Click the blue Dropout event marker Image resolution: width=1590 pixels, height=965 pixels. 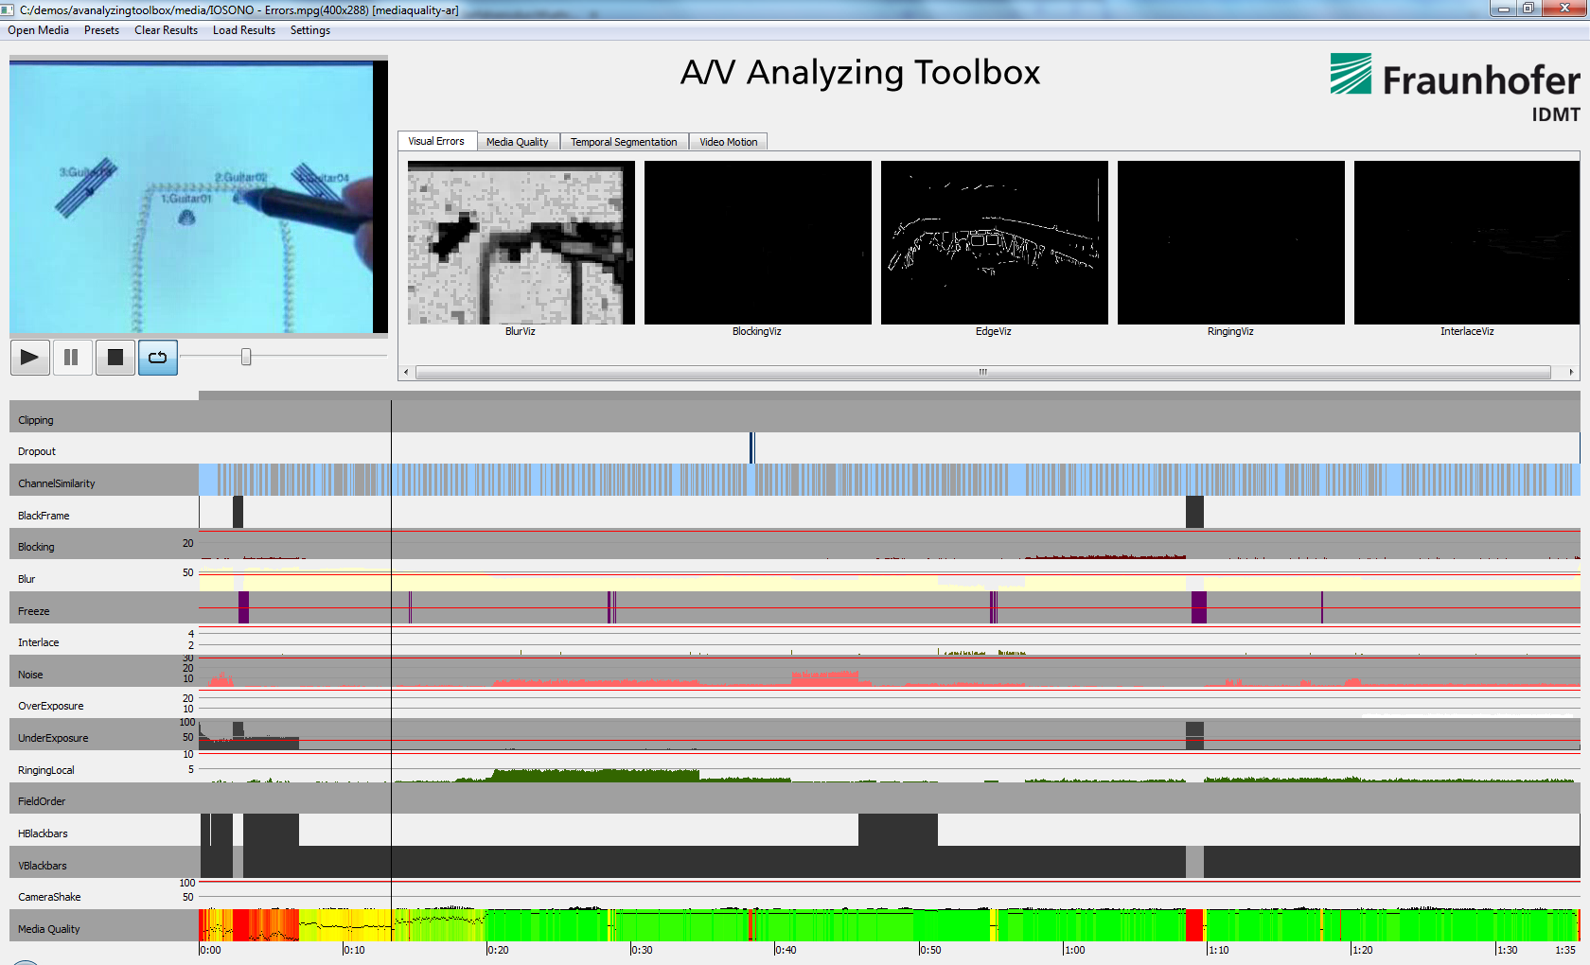click(x=752, y=448)
